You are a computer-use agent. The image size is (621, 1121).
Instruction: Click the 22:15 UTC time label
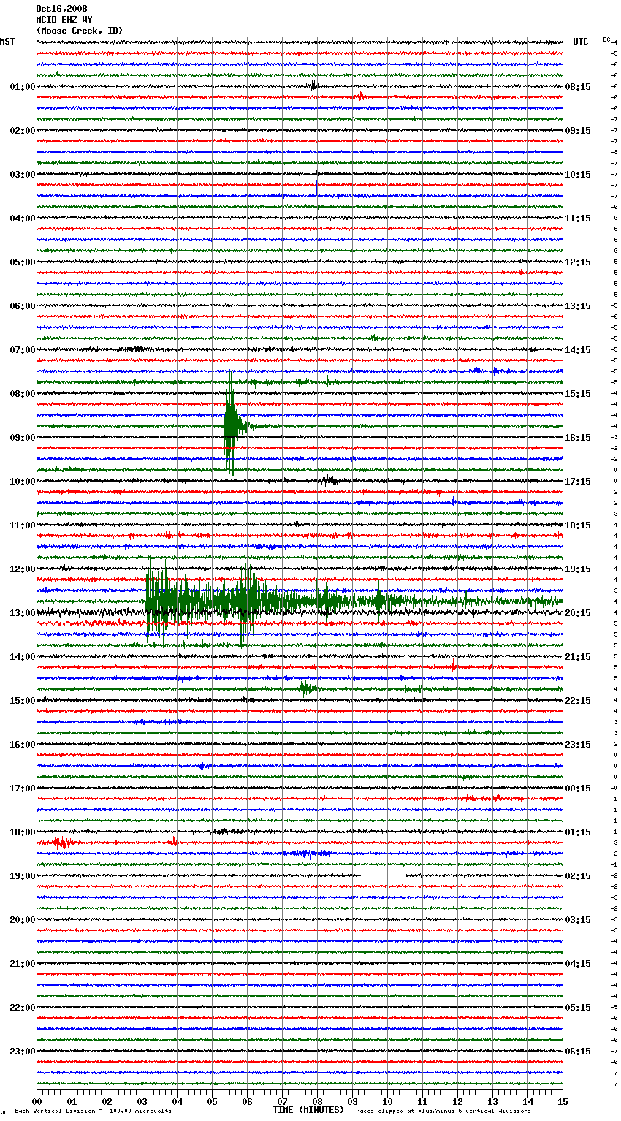[578, 701]
